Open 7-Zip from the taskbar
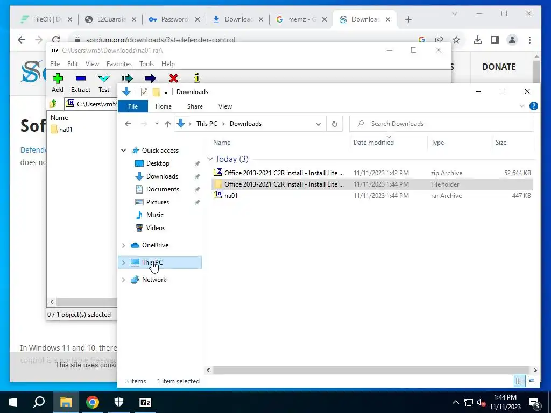The image size is (551, 413). (145, 402)
